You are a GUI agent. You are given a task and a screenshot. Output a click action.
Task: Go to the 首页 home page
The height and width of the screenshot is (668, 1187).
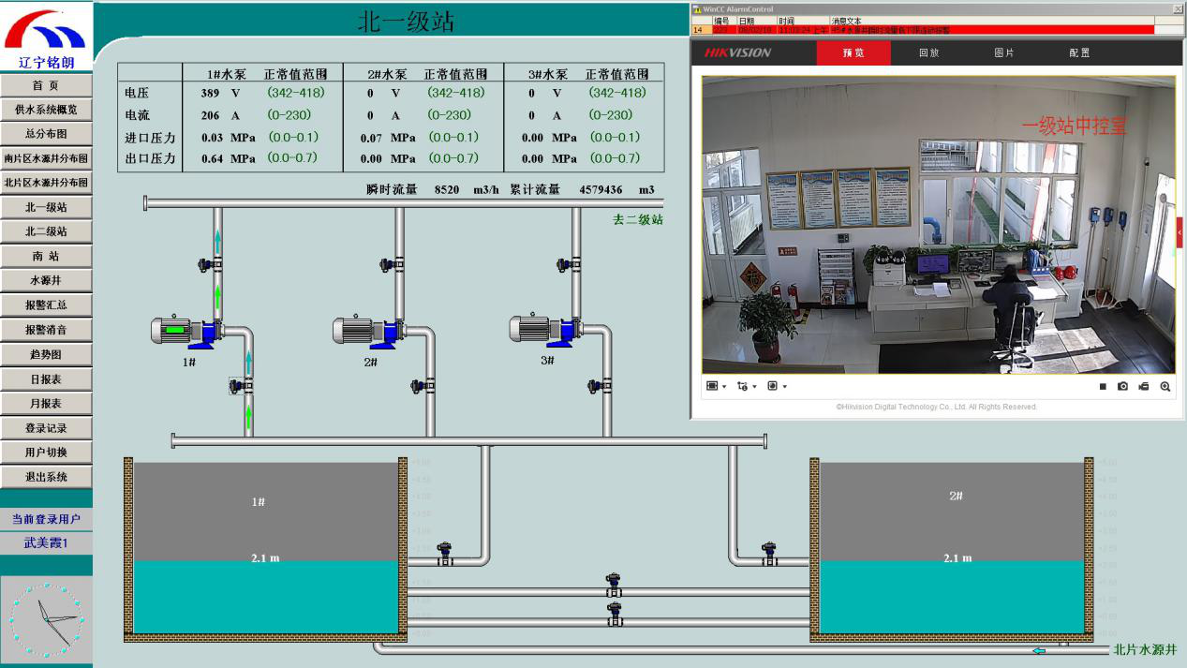pyautogui.click(x=46, y=85)
